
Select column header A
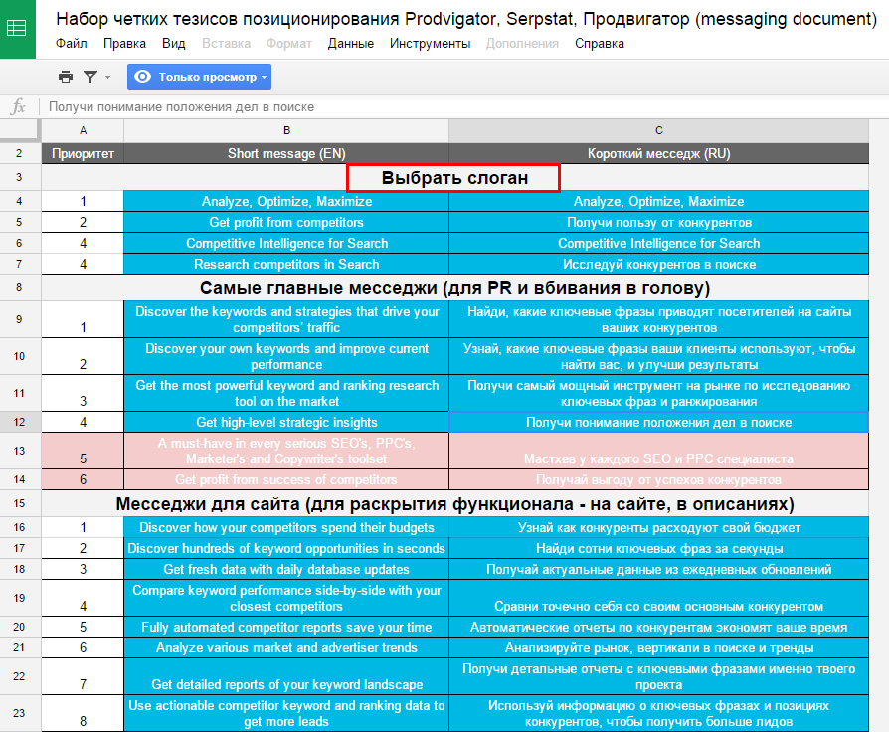(83, 130)
